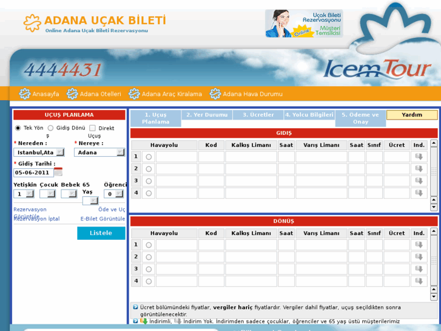This screenshot has width=441, height=331.
Task: Select the Tek Yön radio button
Action: point(18,128)
